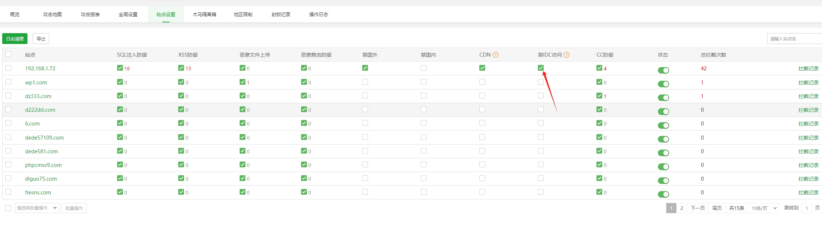Open the phpcmsv9.com site link
The image size is (822, 225).
43,165
